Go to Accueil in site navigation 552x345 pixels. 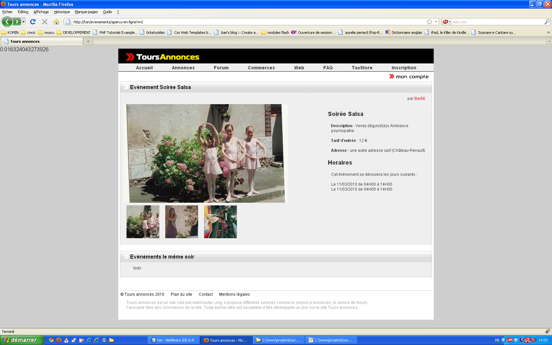144,68
